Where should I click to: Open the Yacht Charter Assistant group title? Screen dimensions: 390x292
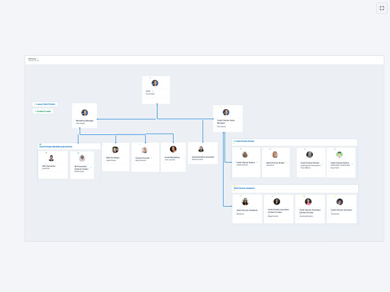tap(244, 188)
